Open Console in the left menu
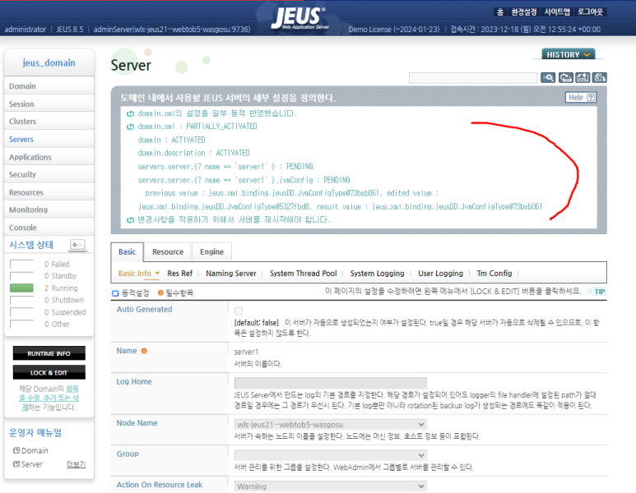 click(49, 228)
